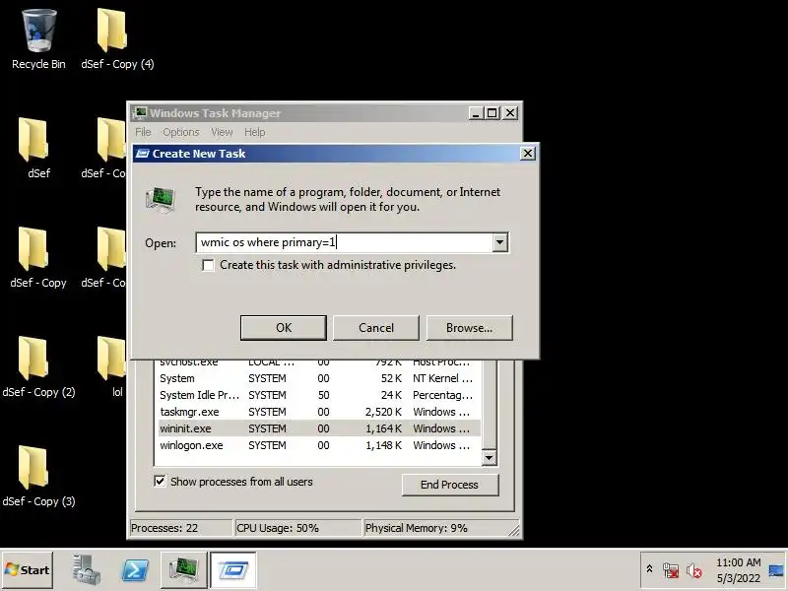This screenshot has width=788, height=591.
Task: Select the dSef - Copy (3) folder
Action: (x=38, y=476)
